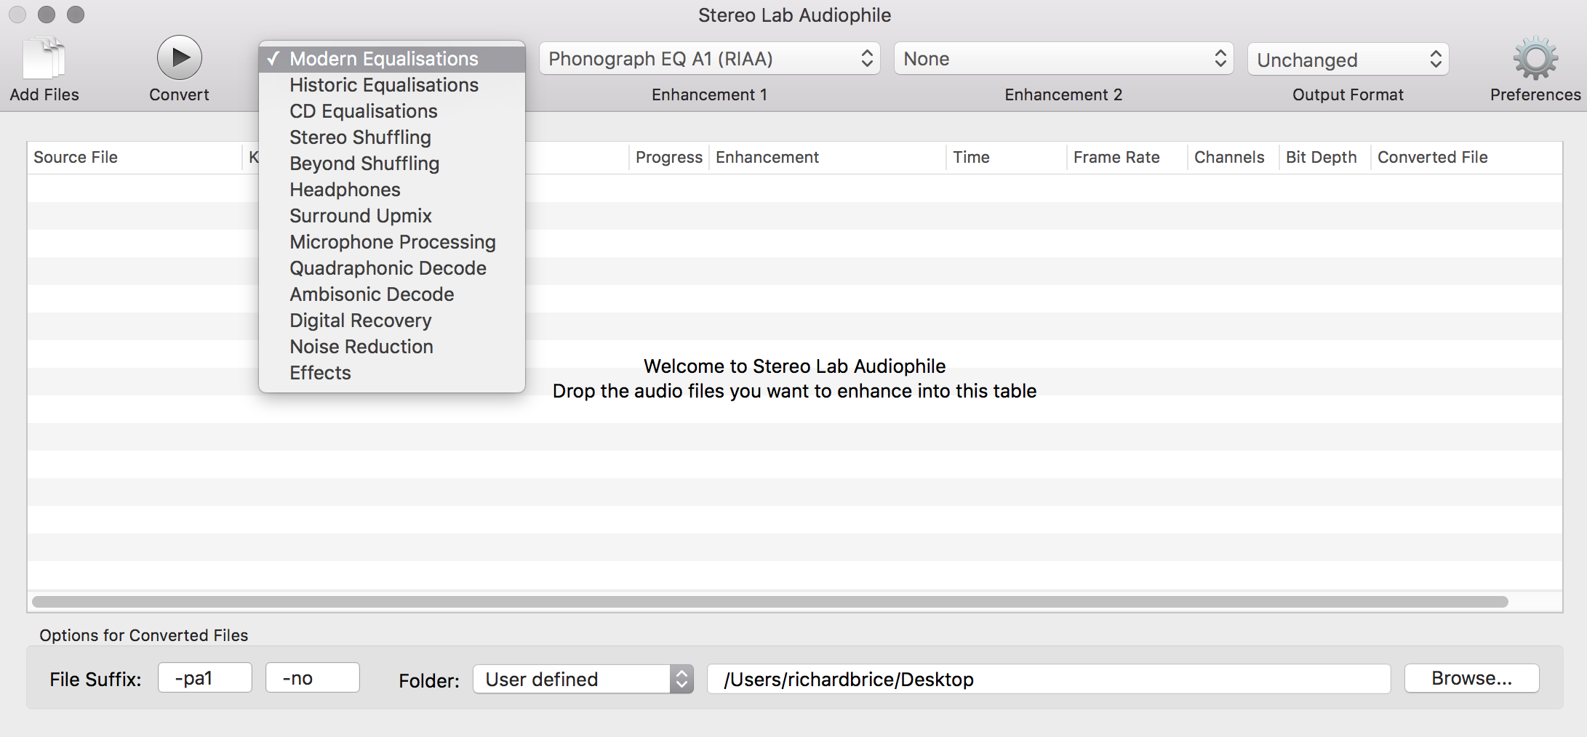Click the Add Files documents icon
Screen dimensions: 1587x737
point(44,57)
